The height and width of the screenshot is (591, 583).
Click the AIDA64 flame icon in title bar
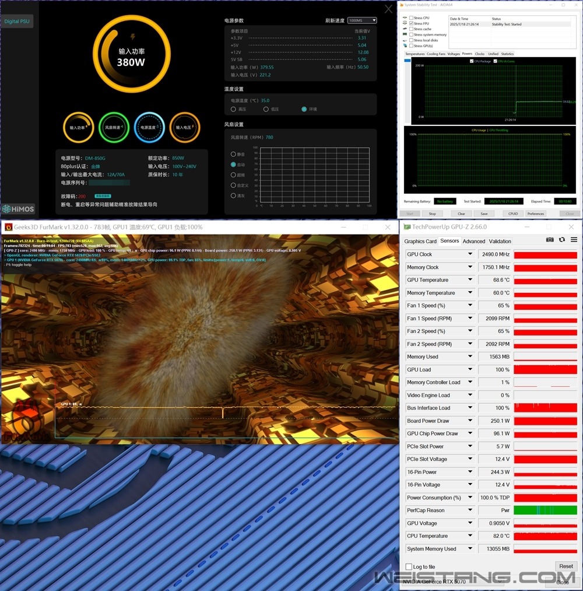402,5
